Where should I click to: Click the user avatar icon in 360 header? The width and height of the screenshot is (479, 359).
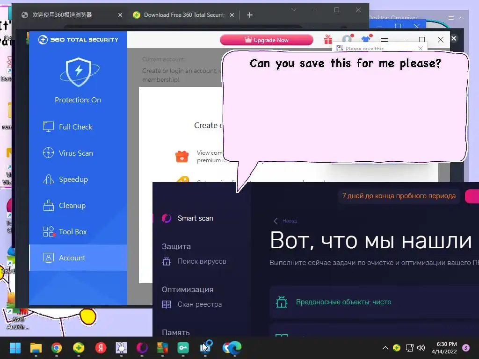pyautogui.click(x=347, y=39)
